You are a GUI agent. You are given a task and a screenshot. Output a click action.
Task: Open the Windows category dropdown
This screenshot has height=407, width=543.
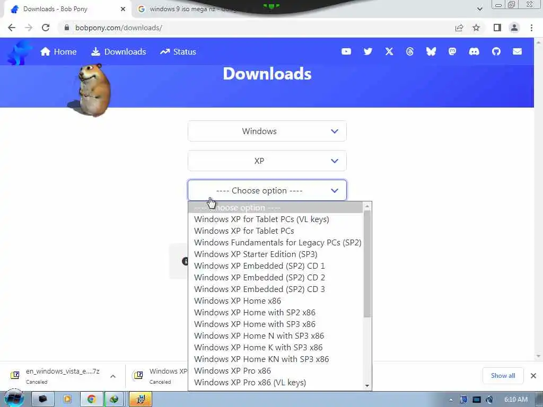pyautogui.click(x=267, y=131)
